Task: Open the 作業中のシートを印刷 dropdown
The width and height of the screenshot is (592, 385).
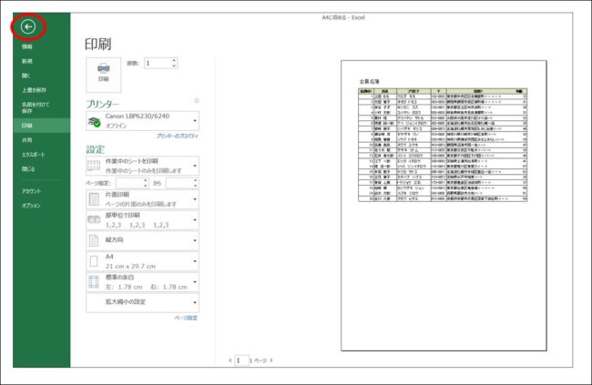Action: [x=142, y=166]
